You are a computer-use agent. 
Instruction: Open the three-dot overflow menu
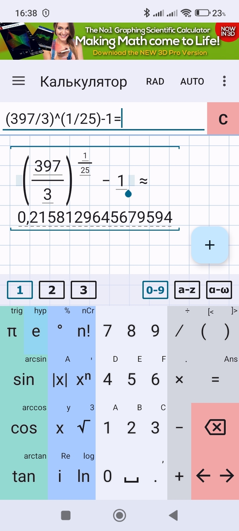[224, 81]
